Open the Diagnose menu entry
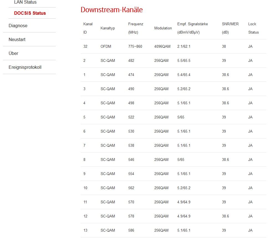This screenshot has height=238, width=268. 18,26
